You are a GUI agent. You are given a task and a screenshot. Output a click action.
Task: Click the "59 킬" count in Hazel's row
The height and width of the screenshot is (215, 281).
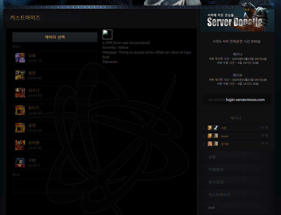(x=265, y=135)
